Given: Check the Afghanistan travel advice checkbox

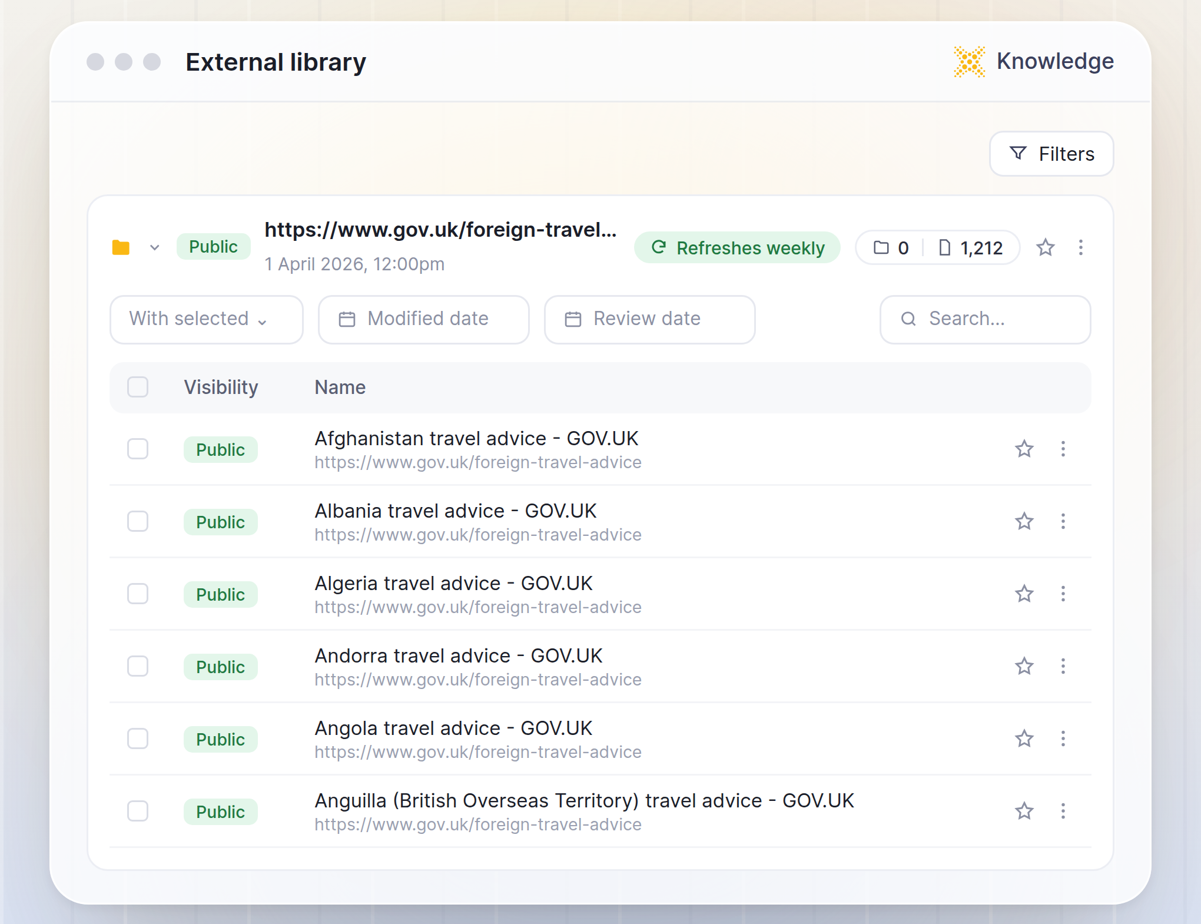Looking at the screenshot, I should point(138,449).
